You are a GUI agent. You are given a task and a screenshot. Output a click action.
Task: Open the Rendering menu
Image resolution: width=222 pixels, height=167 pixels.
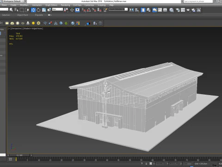(x=65, y=5)
